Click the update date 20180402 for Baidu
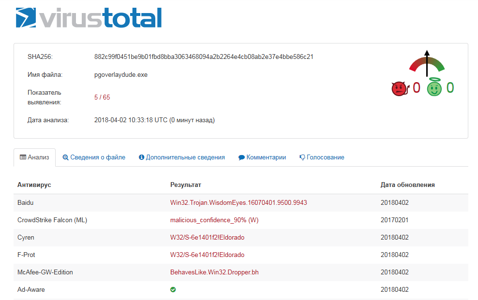 pos(394,202)
